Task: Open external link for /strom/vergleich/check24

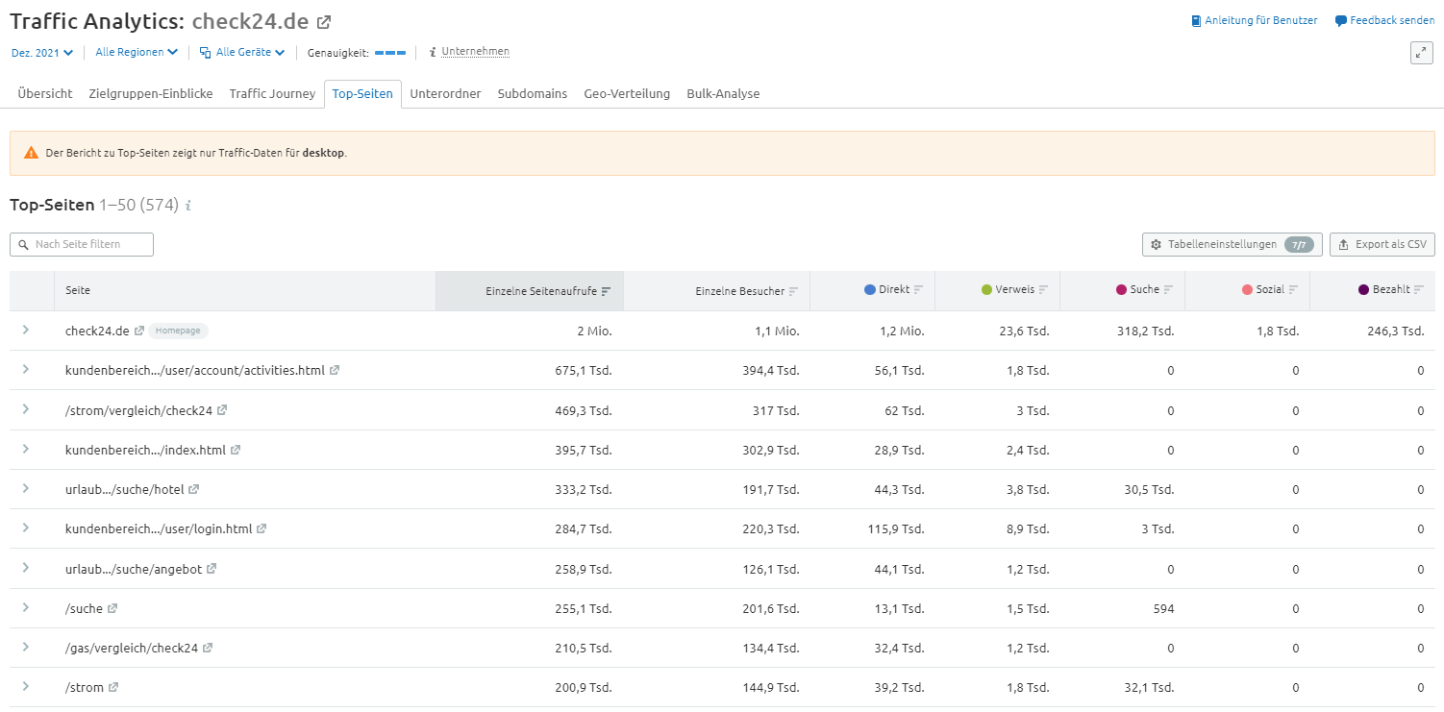Action: pos(222,410)
